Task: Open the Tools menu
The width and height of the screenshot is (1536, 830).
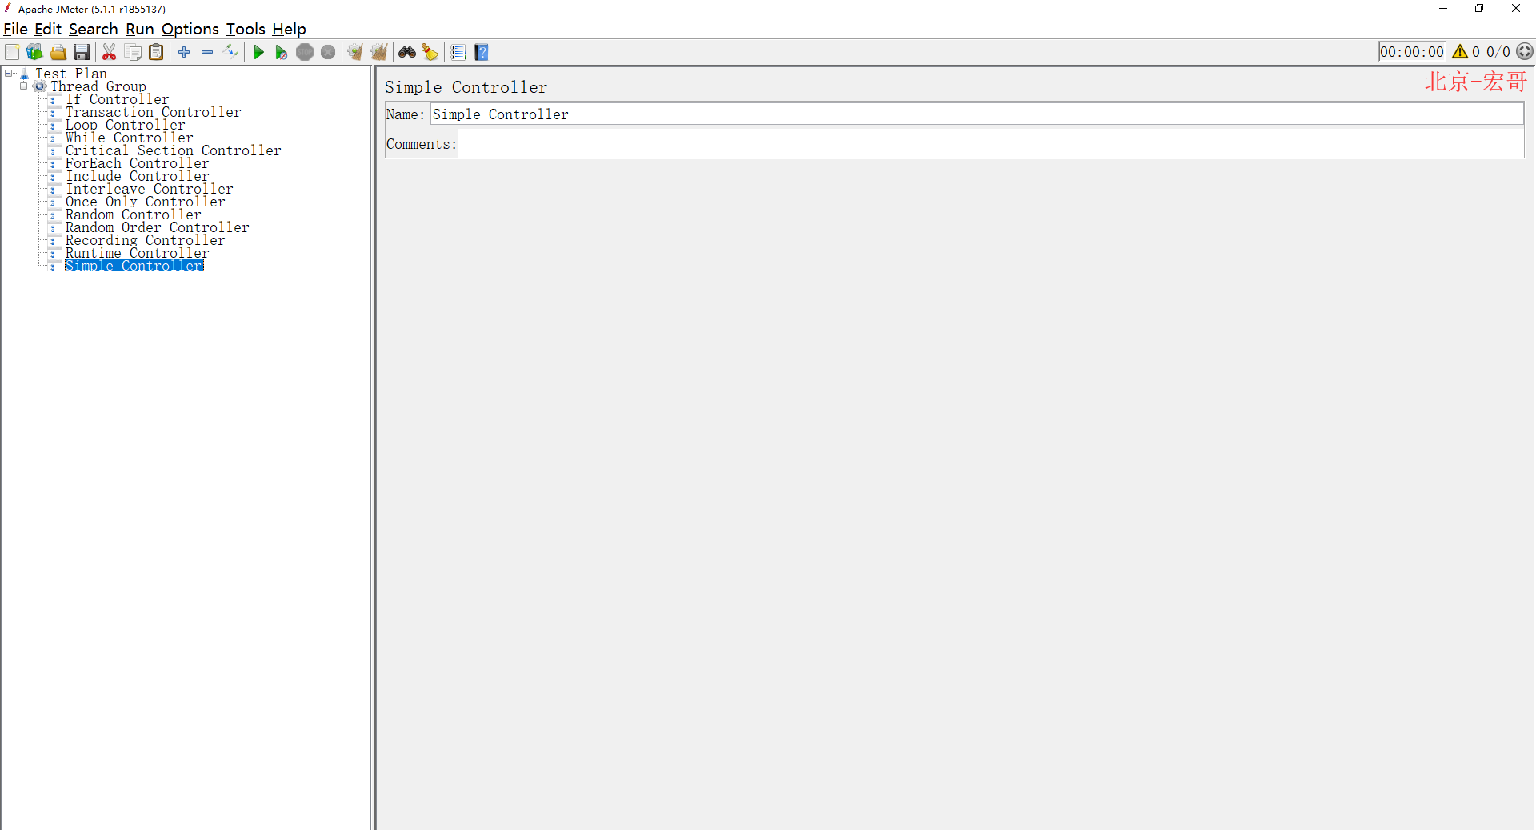Action: tap(245, 29)
